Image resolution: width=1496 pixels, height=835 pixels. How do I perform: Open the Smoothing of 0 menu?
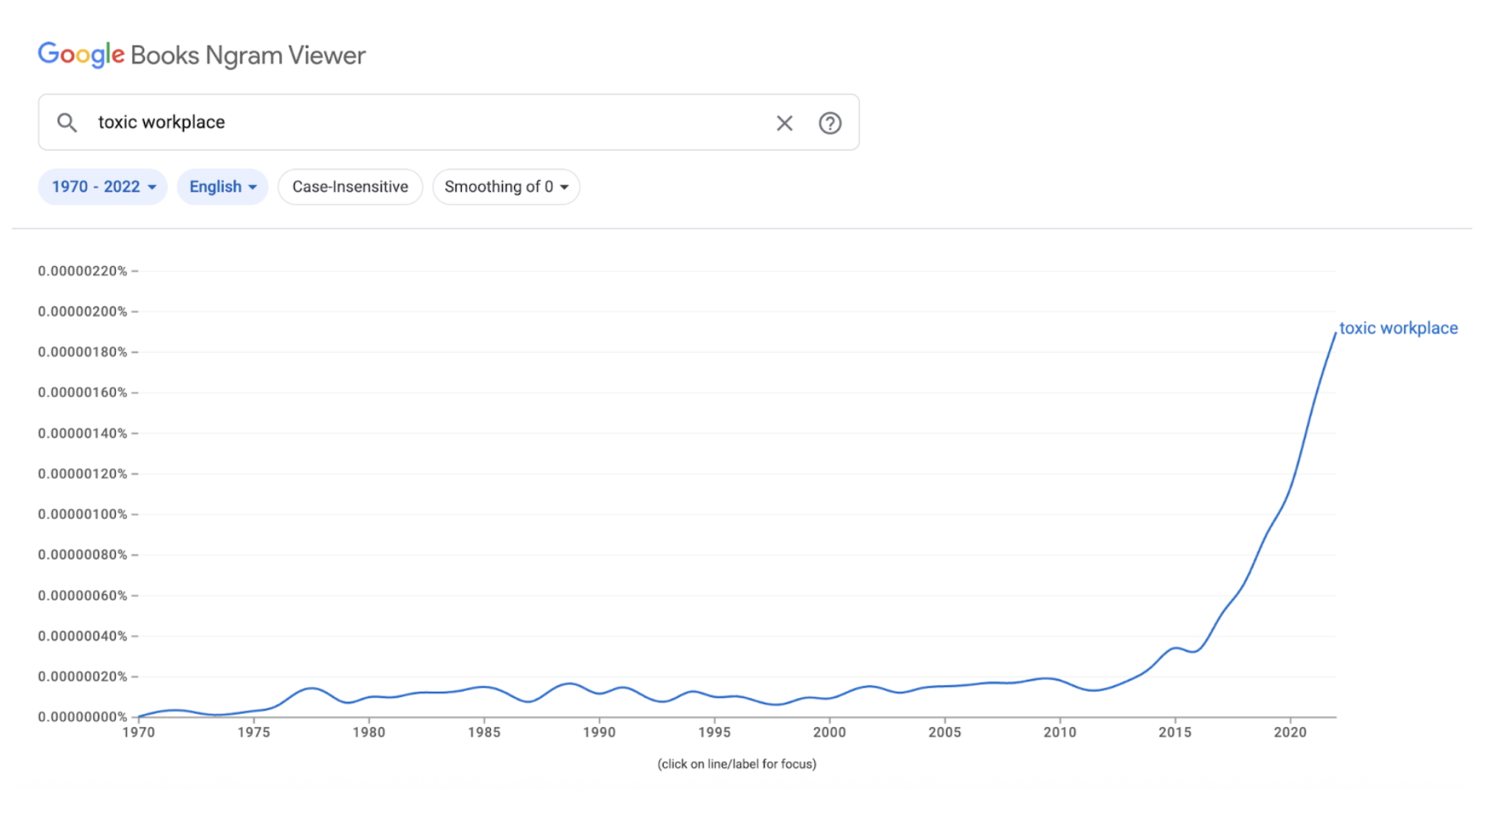tap(499, 187)
